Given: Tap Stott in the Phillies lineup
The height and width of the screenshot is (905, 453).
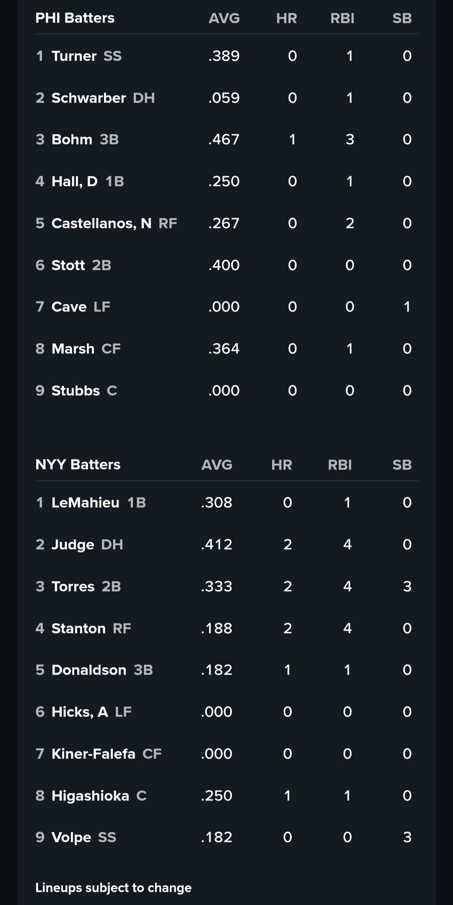Looking at the screenshot, I should (x=68, y=265).
